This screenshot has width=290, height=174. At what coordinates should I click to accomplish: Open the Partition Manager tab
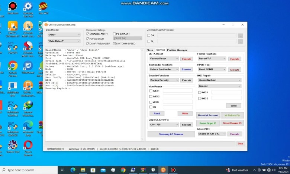click(177, 50)
